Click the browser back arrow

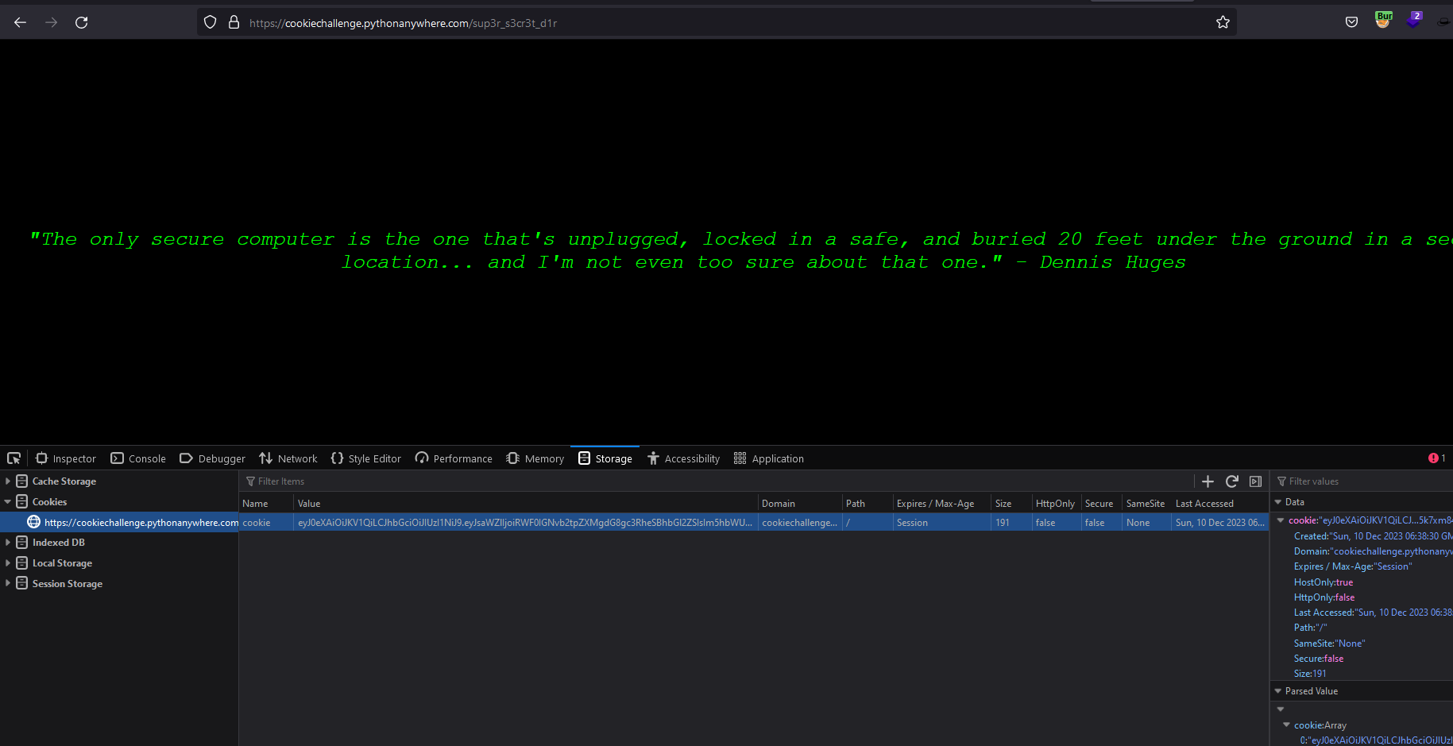[x=21, y=22]
